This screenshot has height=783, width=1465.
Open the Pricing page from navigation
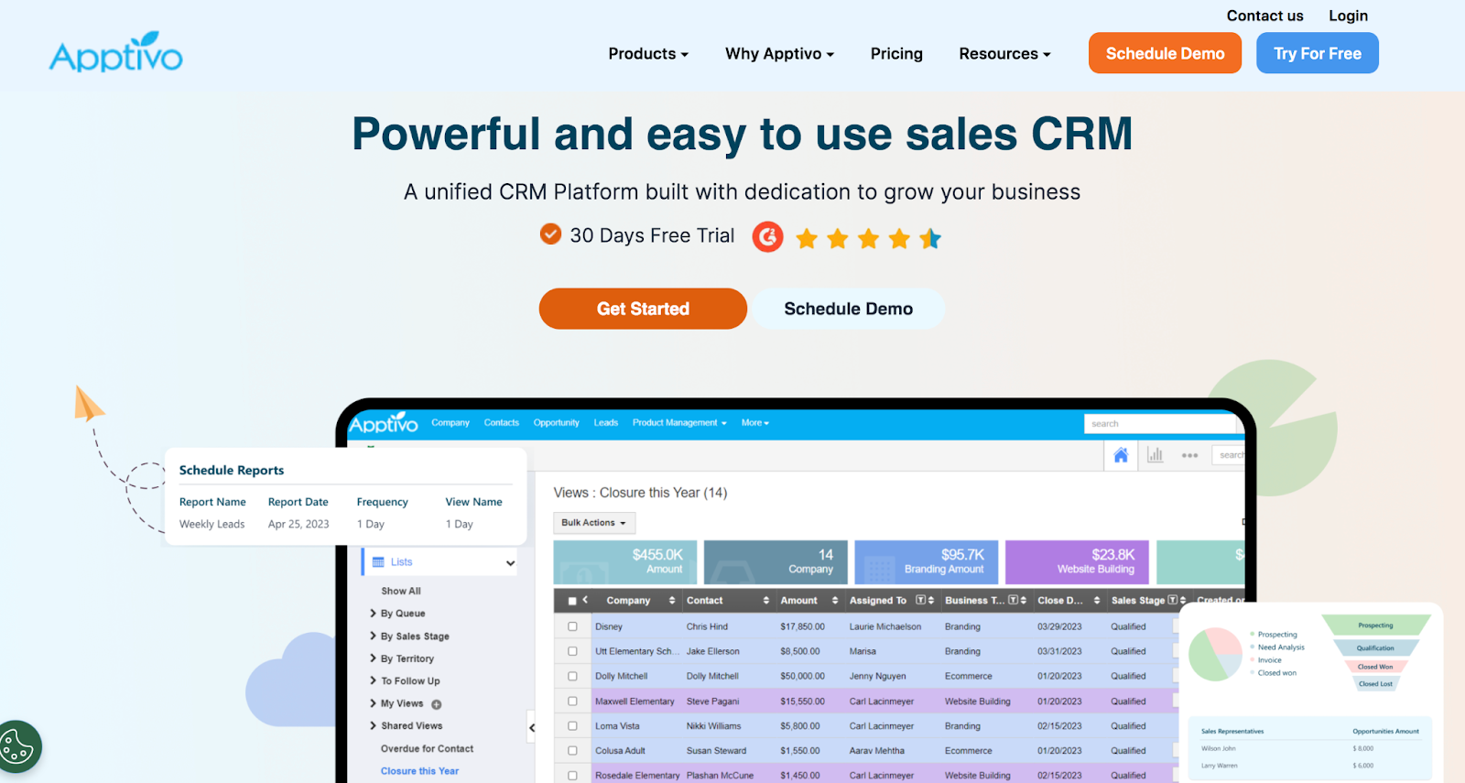tap(895, 54)
